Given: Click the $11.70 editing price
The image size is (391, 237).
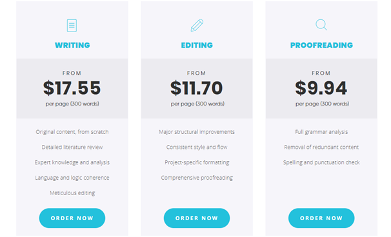Looking at the screenshot, I should point(197,88).
